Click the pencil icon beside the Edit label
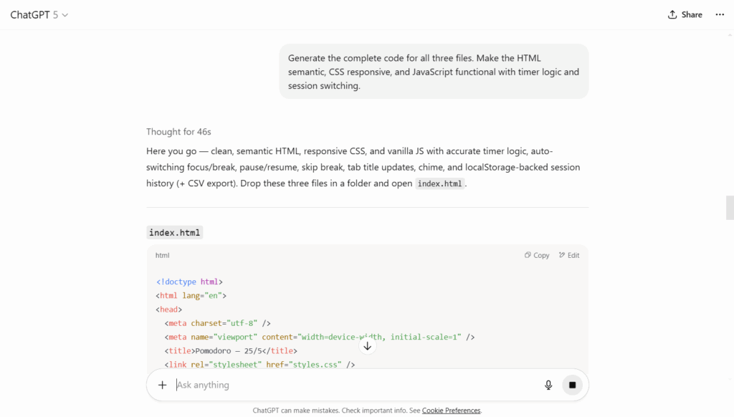734x417 pixels. point(562,255)
